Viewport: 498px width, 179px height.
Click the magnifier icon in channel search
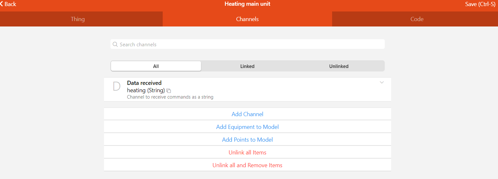(115, 44)
